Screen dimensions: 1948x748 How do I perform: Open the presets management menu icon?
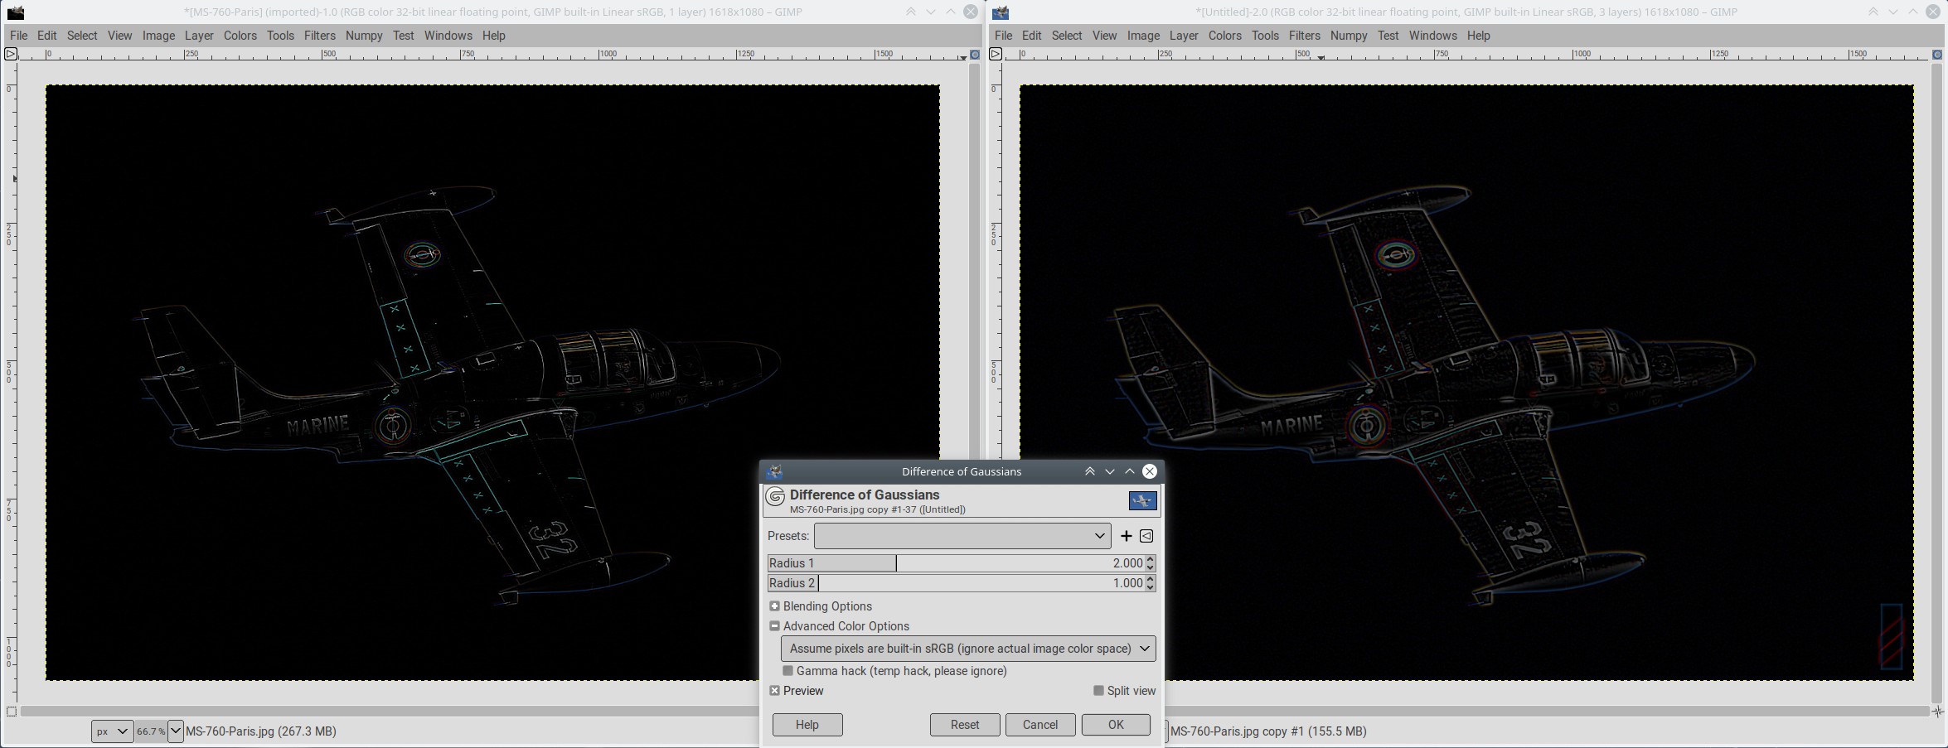[1146, 536]
